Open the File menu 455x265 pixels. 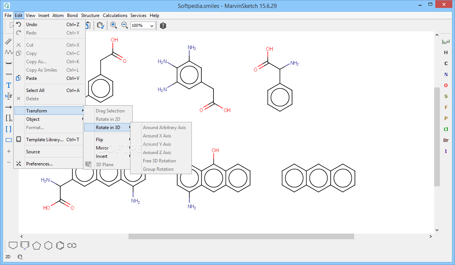pyautogui.click(x=8, y=16)
